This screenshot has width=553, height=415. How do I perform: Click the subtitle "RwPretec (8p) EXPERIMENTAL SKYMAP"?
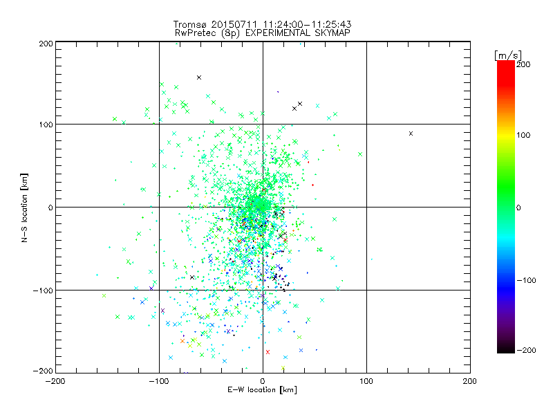pyautogui.click(x=262, y=33)
